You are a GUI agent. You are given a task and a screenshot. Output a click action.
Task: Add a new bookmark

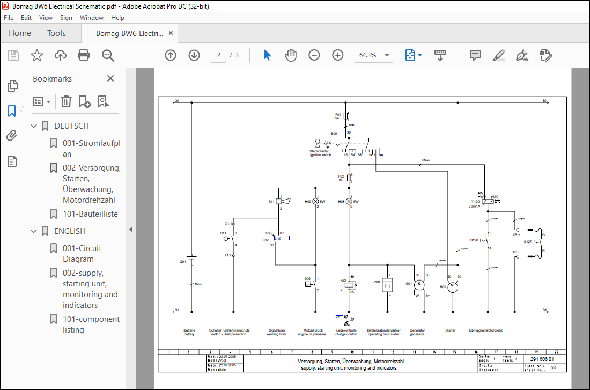(84, 101)
